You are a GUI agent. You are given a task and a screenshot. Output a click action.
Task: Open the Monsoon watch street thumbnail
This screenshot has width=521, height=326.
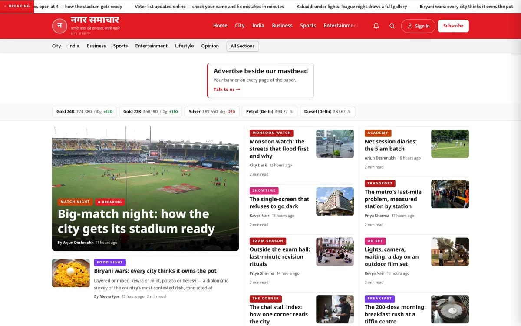[335, 143]
